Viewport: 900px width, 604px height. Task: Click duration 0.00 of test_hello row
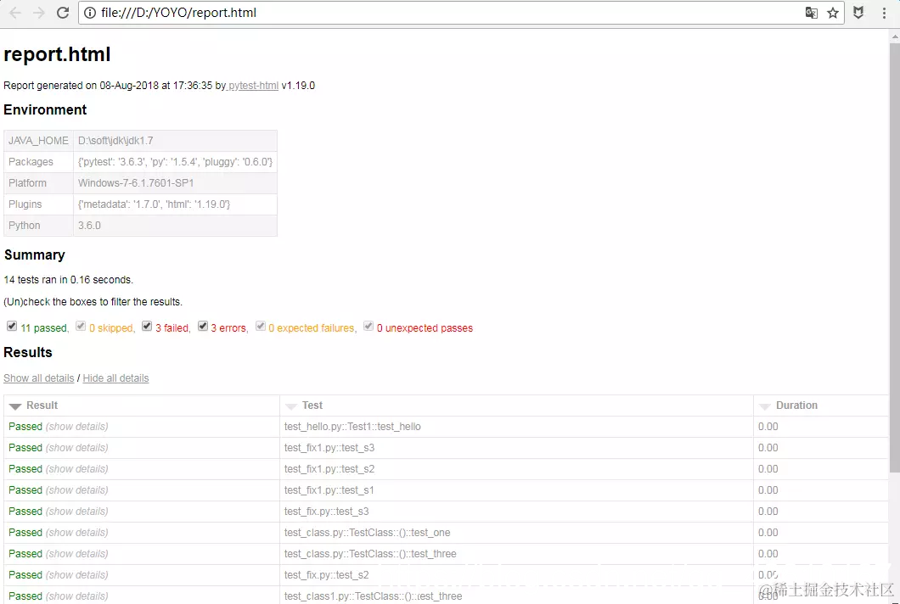click(768, 427)
